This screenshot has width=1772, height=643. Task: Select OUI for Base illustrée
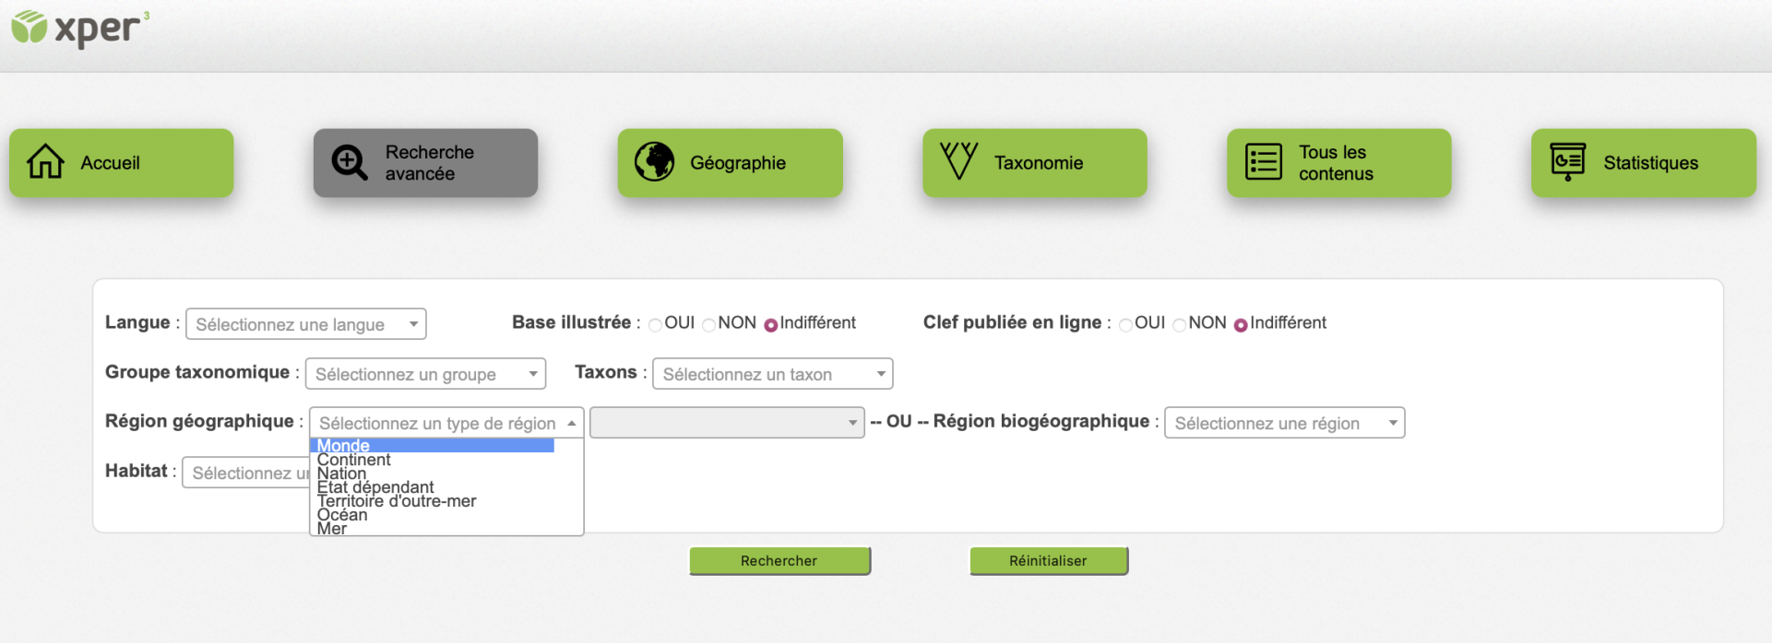pos(656,324)
